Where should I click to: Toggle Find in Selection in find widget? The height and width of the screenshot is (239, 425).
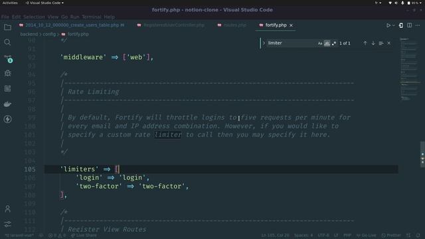point(381,43)
